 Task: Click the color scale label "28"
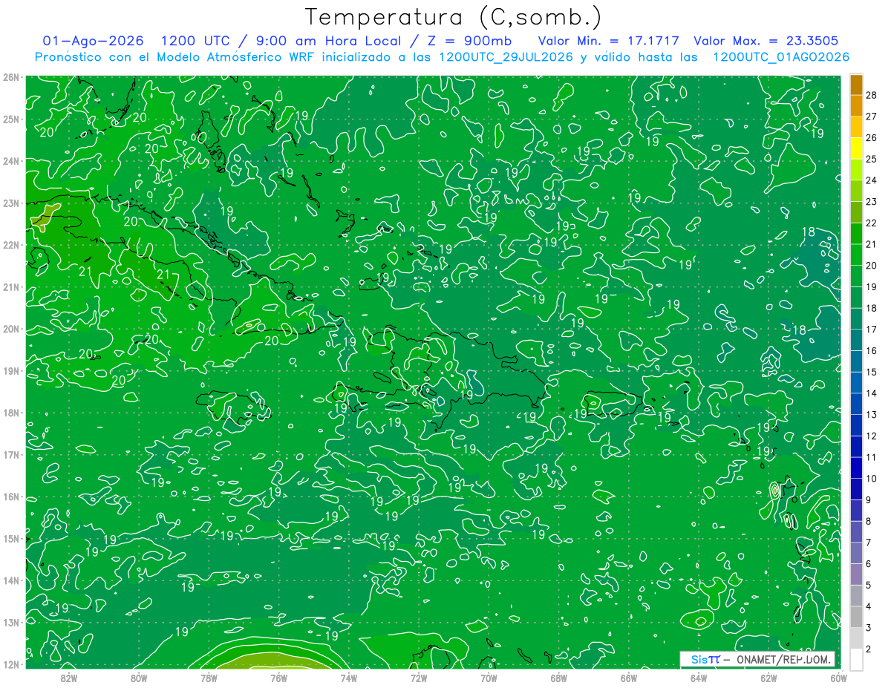click(871, 95)
